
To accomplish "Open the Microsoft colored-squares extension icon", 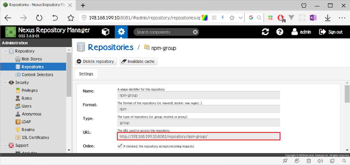I will 270,18.
